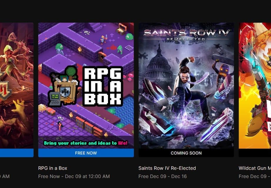The height and width of the screenshot is (188, 271).
Task: Click Free Now - Dec 09 at 12:00 AM text
Action: pyautogui.click(x=74, y=177)
